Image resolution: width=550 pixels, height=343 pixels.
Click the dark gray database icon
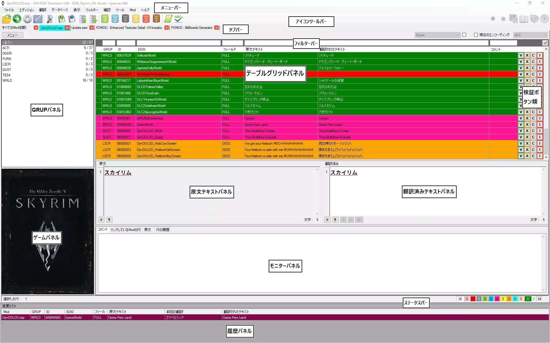click(125, 19)
